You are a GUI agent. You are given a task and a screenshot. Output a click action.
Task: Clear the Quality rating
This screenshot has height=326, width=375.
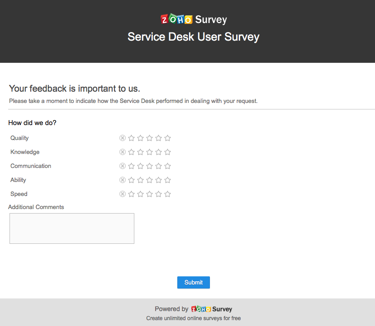pyautogui.click(x=122, y=138)
